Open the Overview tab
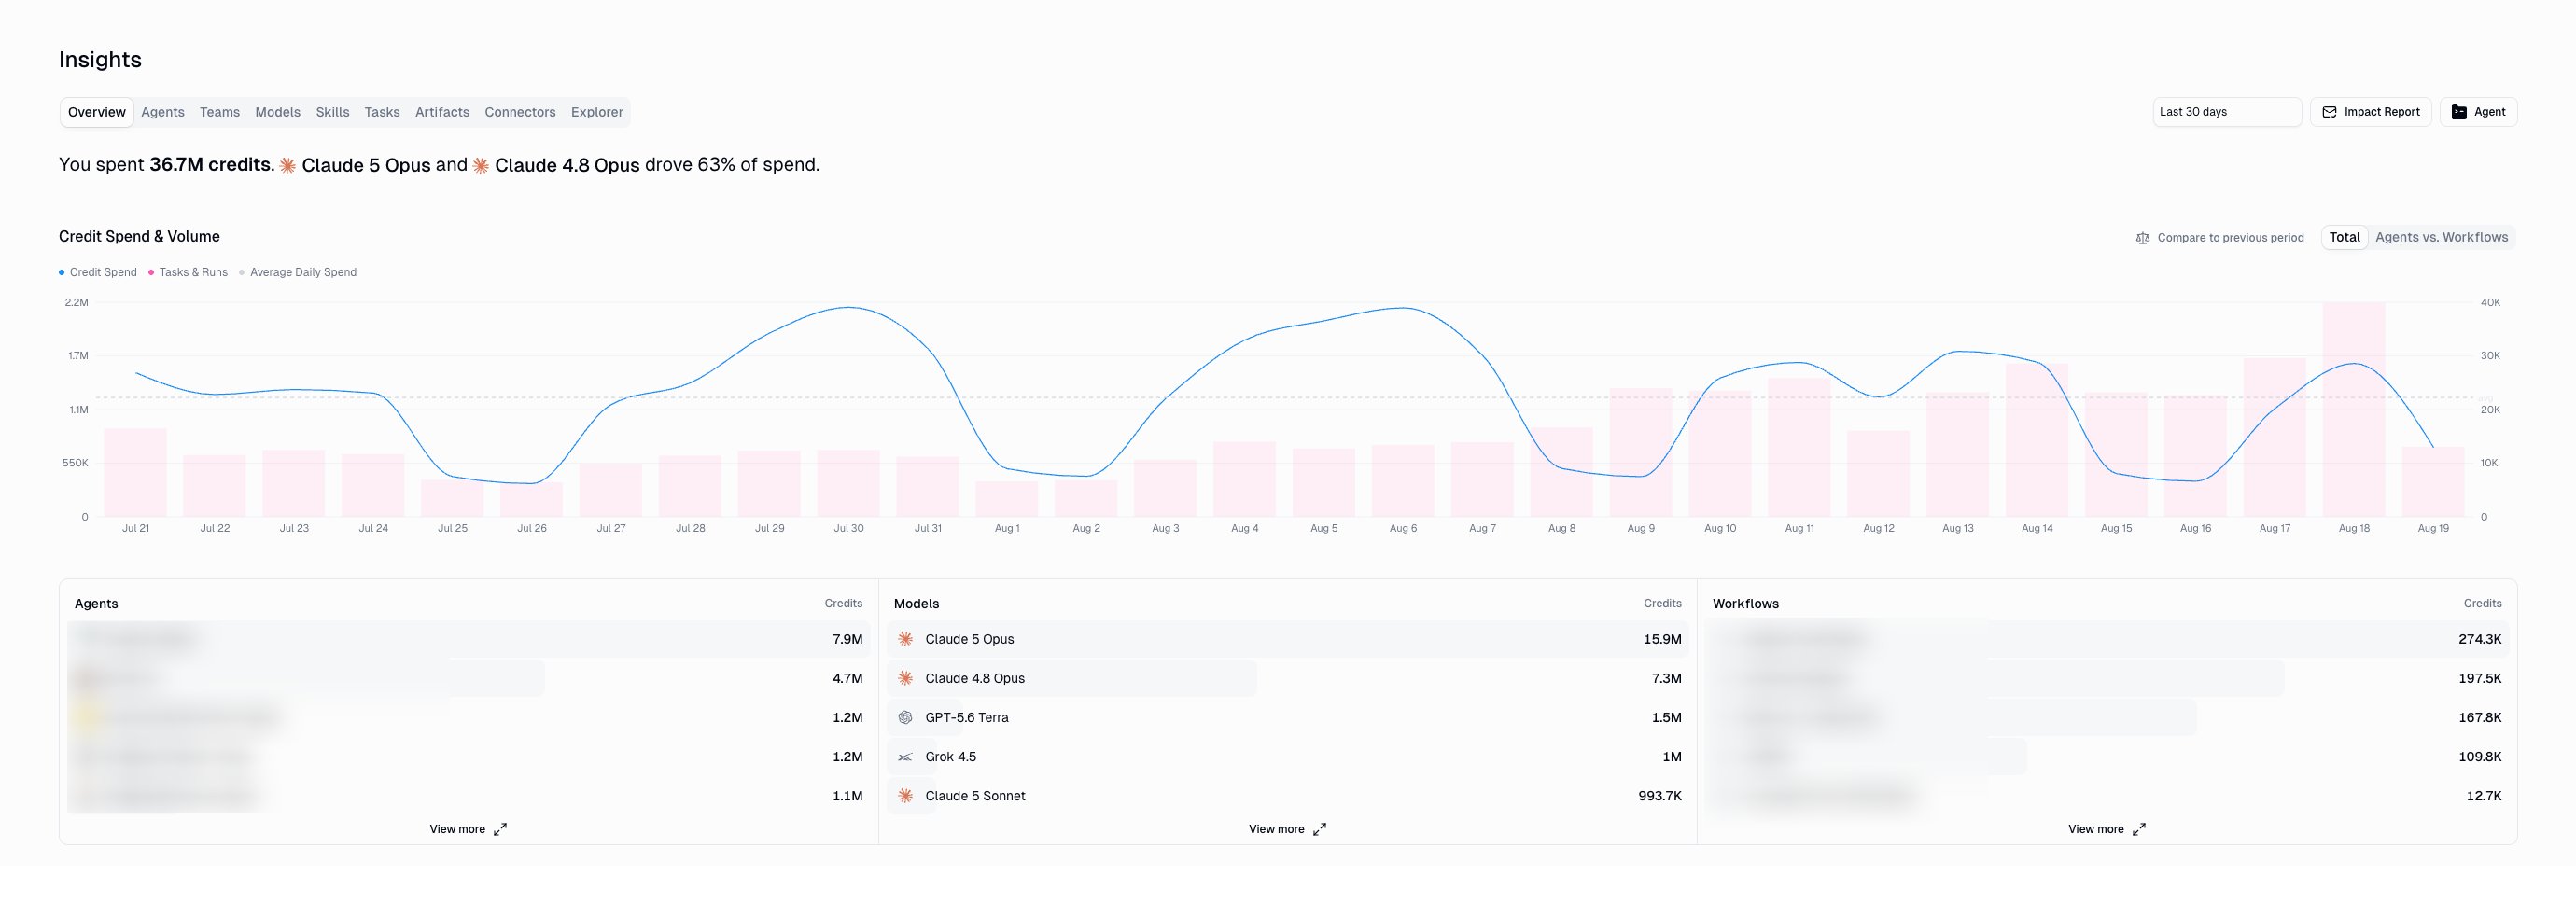2576x903 pixels. [x=96, y=112]
